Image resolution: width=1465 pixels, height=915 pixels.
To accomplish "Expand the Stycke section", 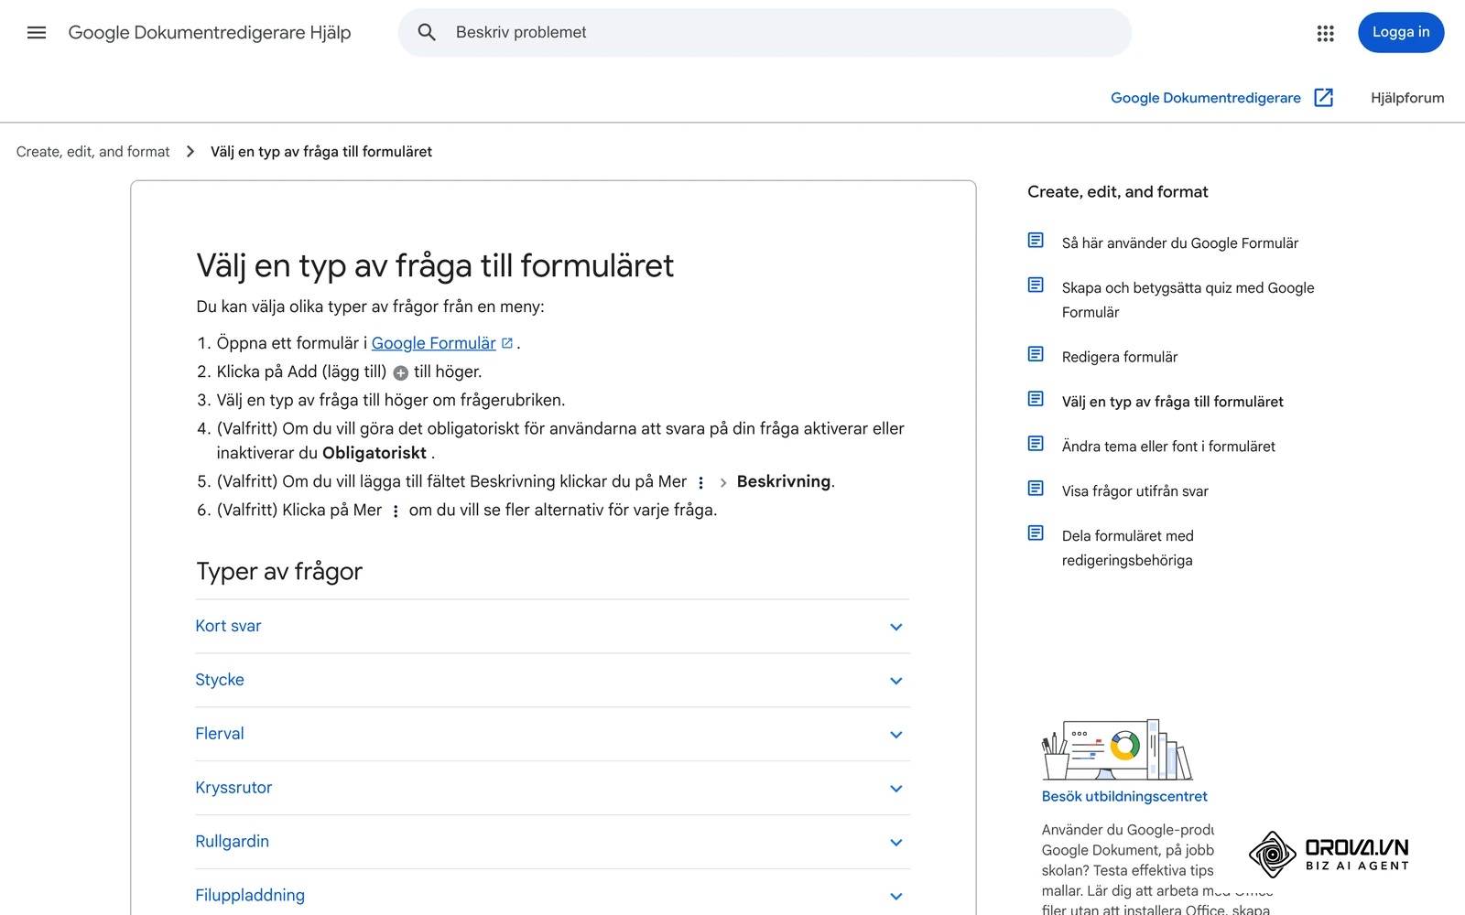I will 552,681.
